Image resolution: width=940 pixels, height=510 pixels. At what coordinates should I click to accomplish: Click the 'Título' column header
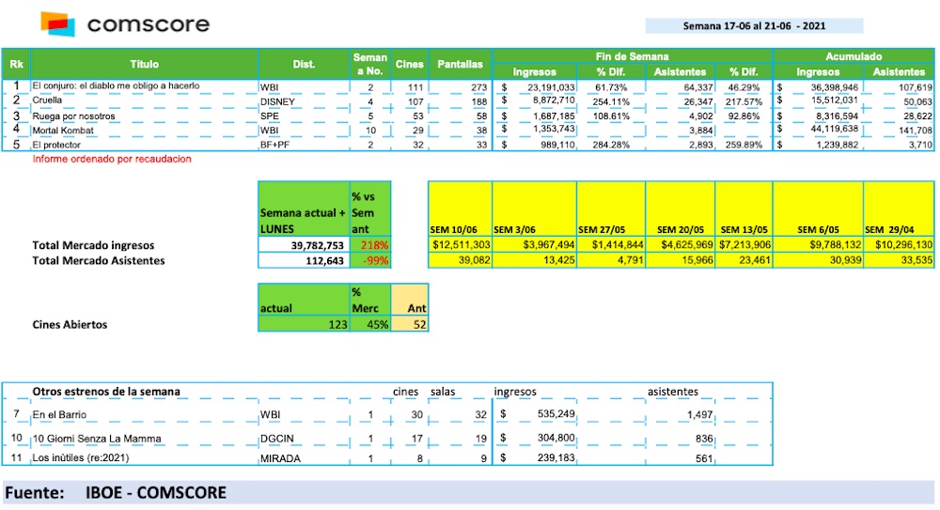coord(145,64)
